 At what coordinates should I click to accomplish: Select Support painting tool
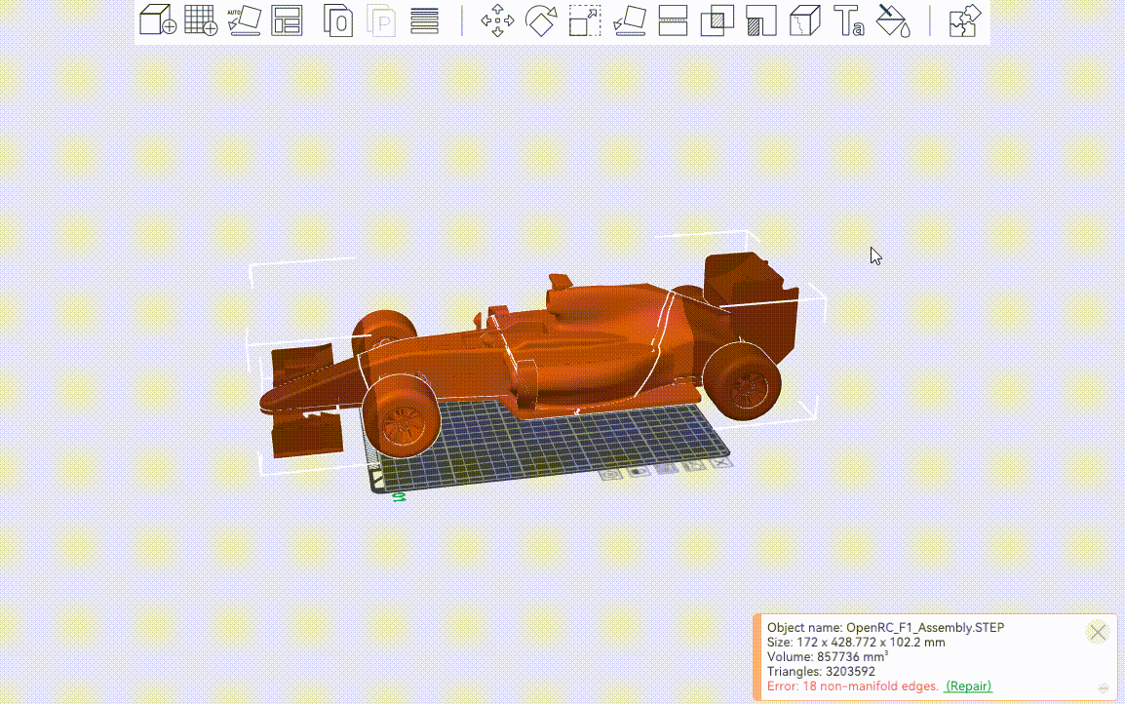761,20
